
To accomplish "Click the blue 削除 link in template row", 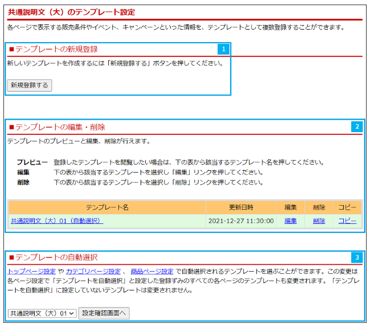I will [319, 221].
